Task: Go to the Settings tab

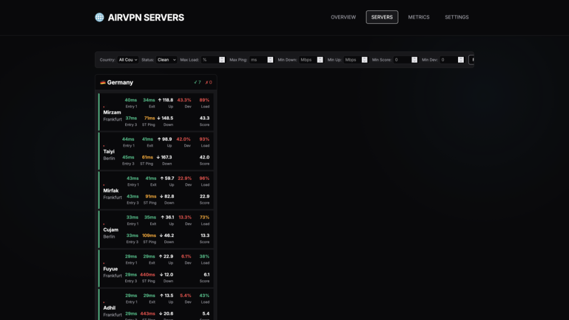Action: 456,17
